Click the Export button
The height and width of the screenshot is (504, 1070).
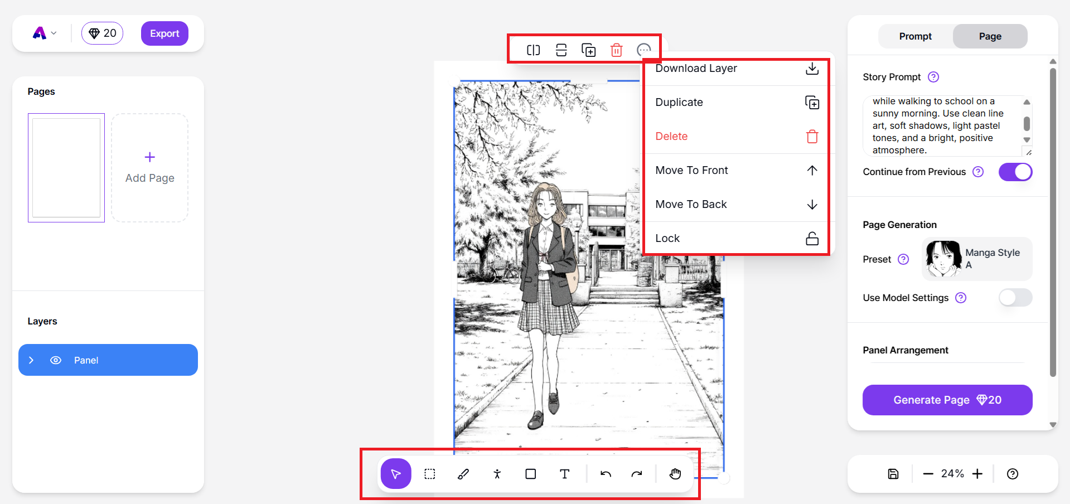pyautogui.click(x=164, y=33)
